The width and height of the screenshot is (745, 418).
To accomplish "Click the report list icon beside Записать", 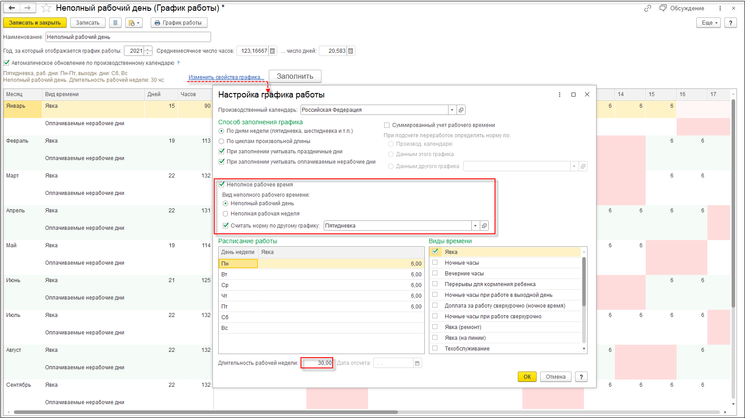I will click(115, 23).
